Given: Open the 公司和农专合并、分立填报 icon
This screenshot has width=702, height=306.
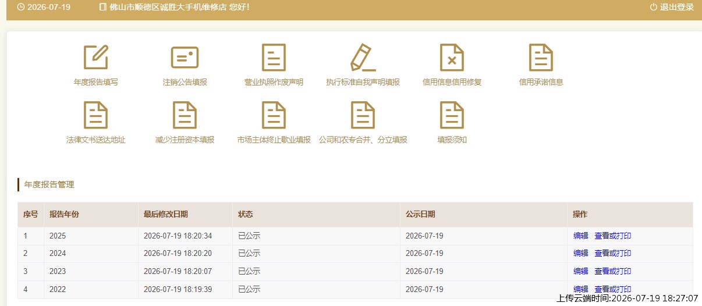Looking at the screenshot, I should (363, 115).
